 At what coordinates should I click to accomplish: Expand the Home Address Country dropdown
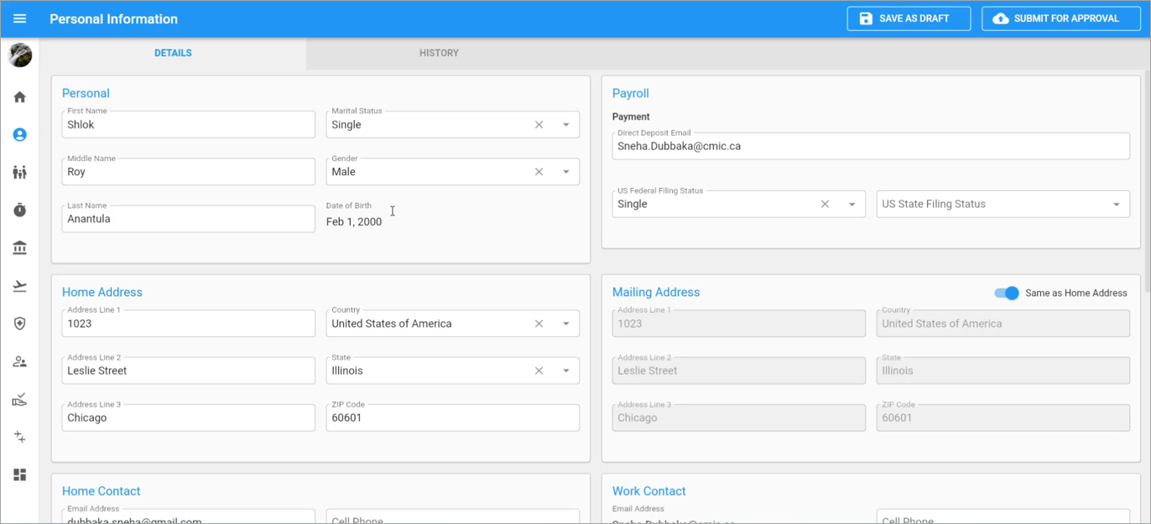coord(565,324)
